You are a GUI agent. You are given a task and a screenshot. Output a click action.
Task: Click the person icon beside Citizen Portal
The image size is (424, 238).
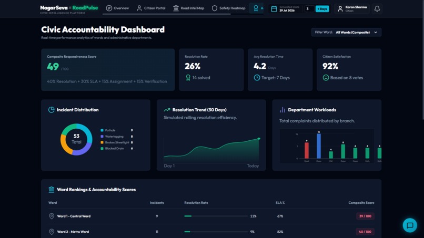pos(139,8)
